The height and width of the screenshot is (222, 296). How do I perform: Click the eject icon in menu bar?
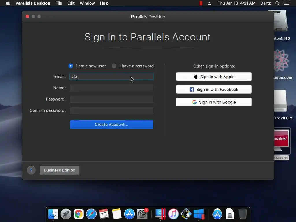209,3
